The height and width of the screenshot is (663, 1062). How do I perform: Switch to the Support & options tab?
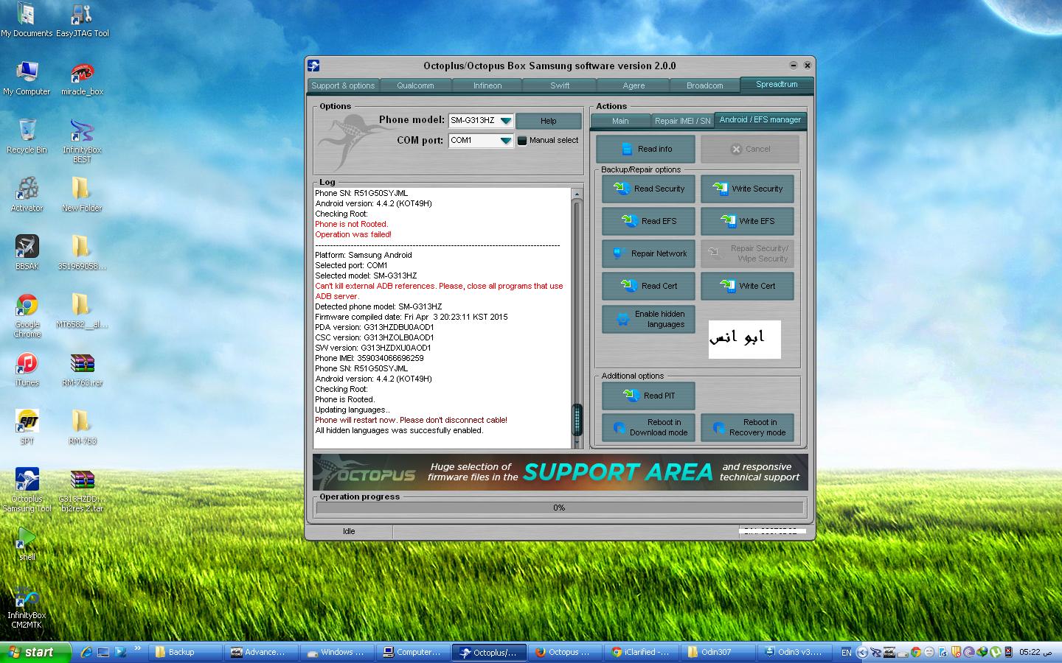[x=343, y=85]
